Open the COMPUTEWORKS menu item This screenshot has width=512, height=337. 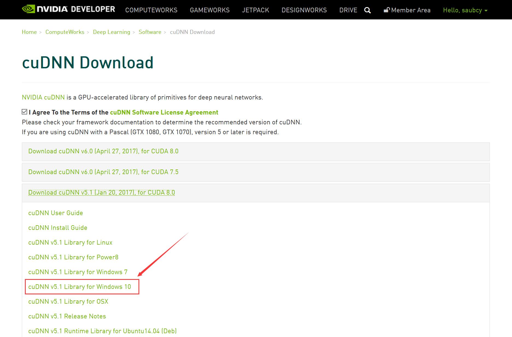click(151, 10)
